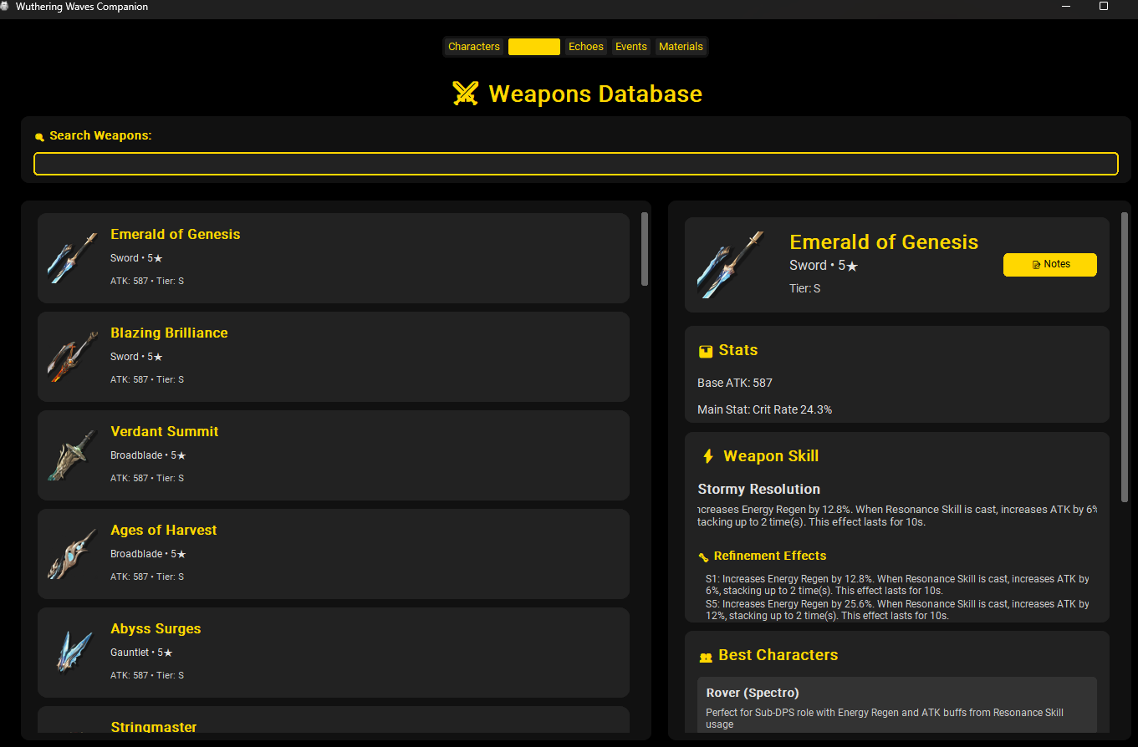Click the S1 refinement effect description

click(x=897, y=584)
